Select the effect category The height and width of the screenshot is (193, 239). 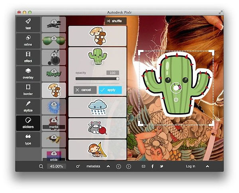tap(28, 57)
